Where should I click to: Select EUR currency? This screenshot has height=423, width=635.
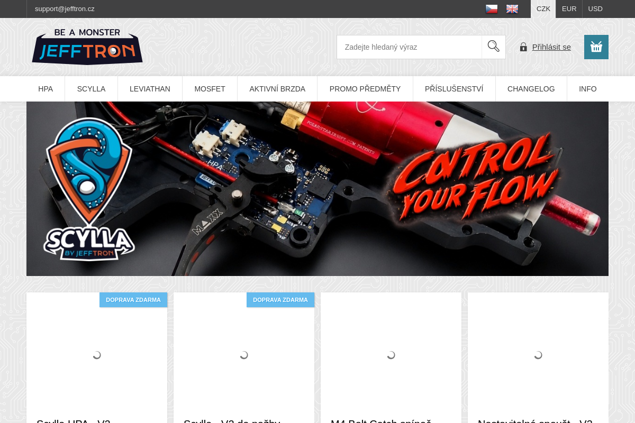pos(569,9)
